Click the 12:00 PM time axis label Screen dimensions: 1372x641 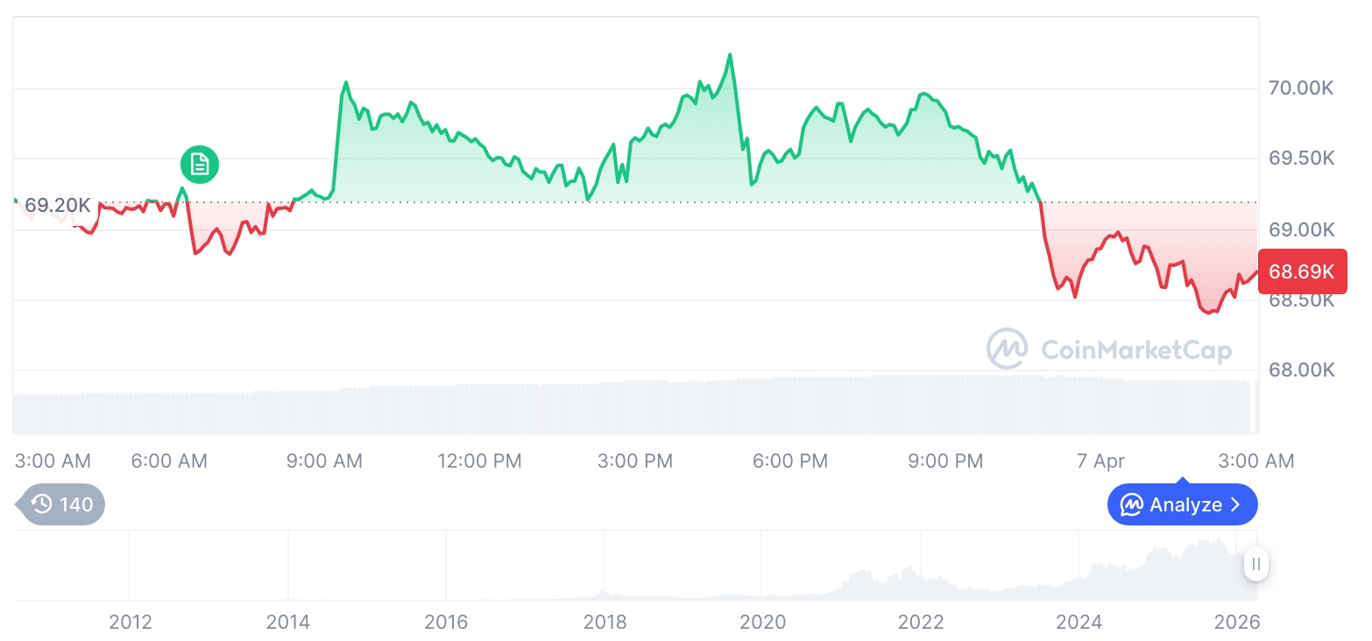pos(479,461)
